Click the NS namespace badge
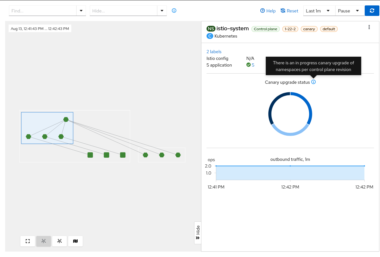Viewport: 380px width, 257px height. coord(211,29)
